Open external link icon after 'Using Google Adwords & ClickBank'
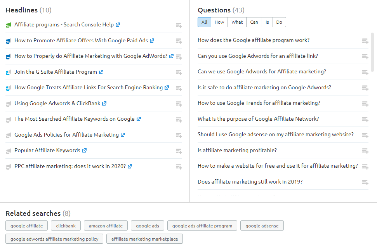Viewport: 377px width, 248px height. click(x=104, y=104)
